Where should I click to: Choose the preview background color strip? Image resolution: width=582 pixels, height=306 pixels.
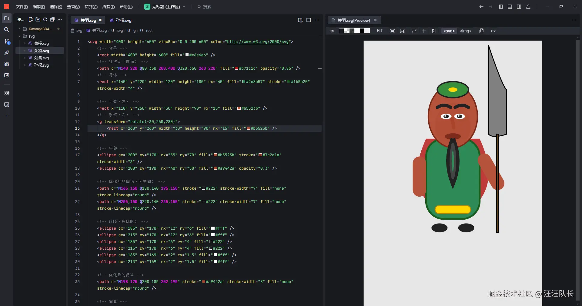click(x=354, y=31)
